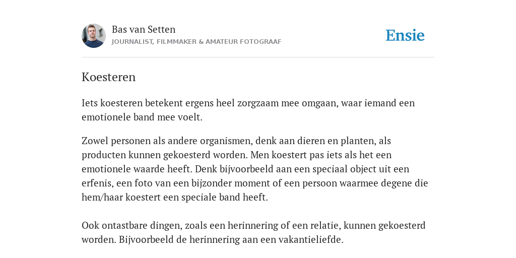Open the Ensie logo link
This screenshot has height=258, width=516.
[405, 35]
